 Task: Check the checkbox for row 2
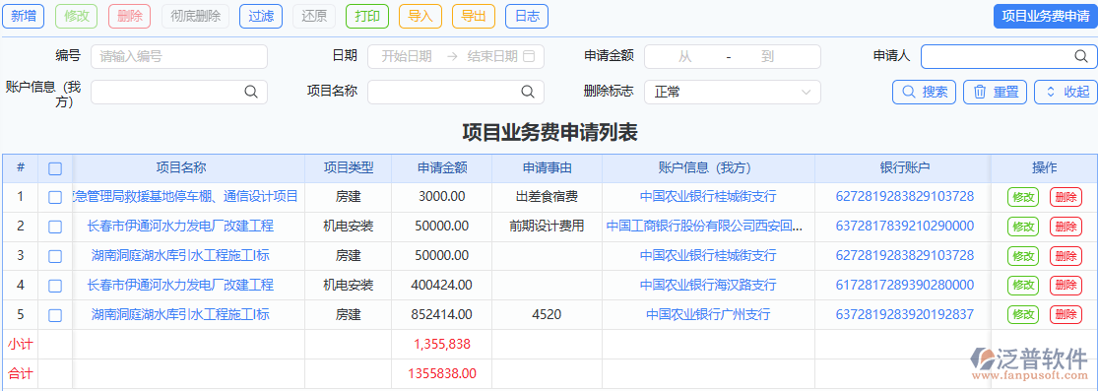pyautogui.click(x=55, y=228)
